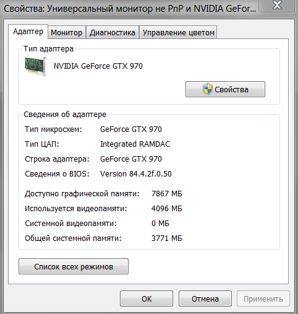Click the NVIDIA GeForce GTX 970 adapter name
The width and height of the screenshot is (298, 314).
pos(98,66)
